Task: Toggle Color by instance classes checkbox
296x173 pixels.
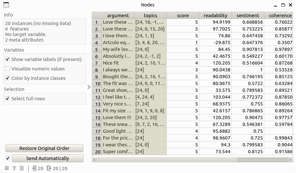Action: click(x=7, y=78)
